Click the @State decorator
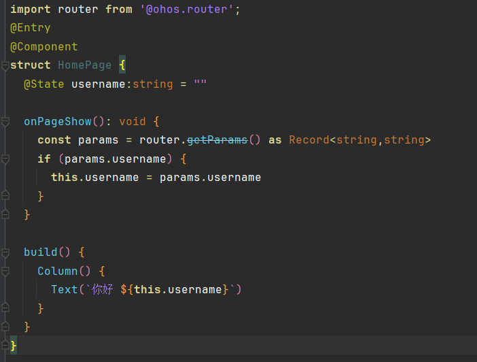477x362 pixels. tap(44, 84)
